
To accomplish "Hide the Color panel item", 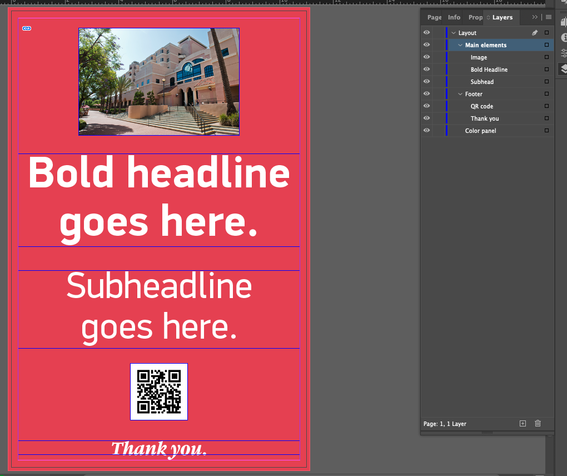I will coord(427,130).
